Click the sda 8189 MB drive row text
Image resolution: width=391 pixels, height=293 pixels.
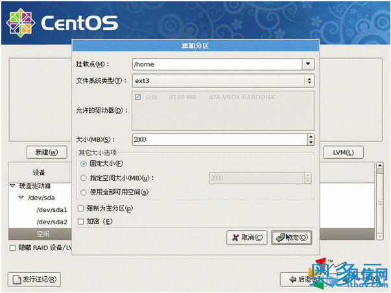pyautogui.click(x=211, y=97)
